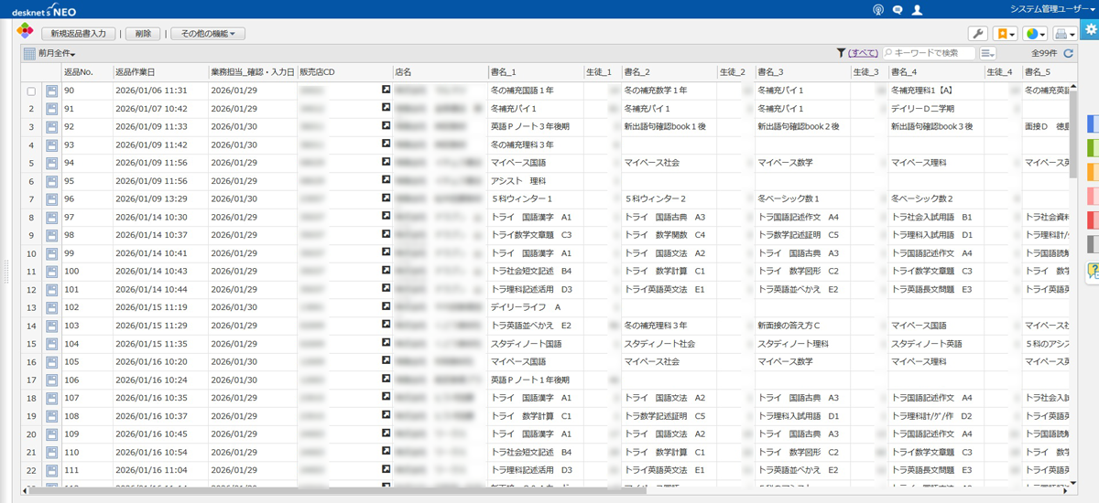Open the システム管理ユーザー account menu
Screen dimensions: 1099x503
[x=1051, y=8]
